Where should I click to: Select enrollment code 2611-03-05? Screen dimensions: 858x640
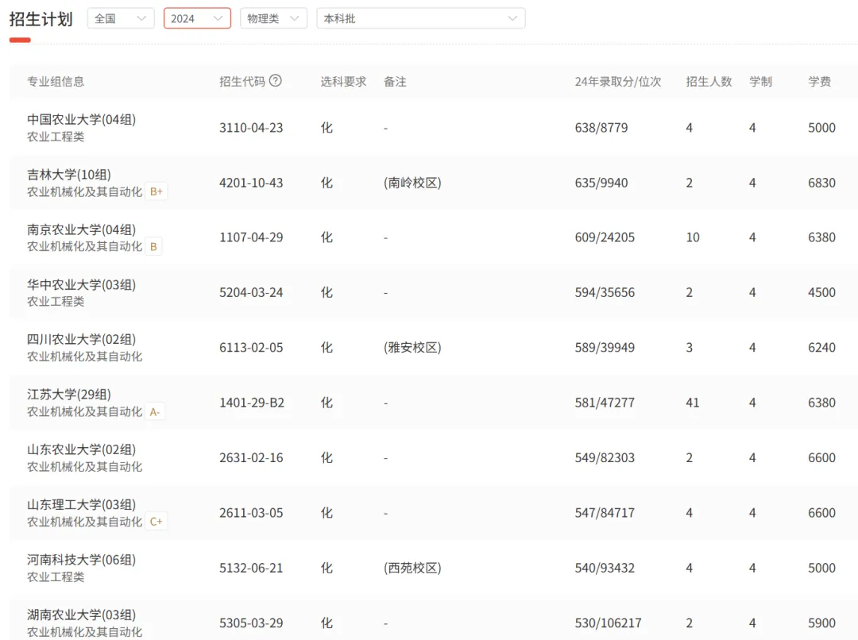click(251, 513)
